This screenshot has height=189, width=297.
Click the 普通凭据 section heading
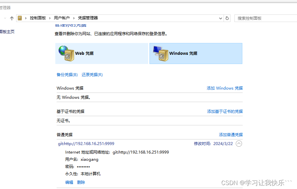[x=65, y=135]
